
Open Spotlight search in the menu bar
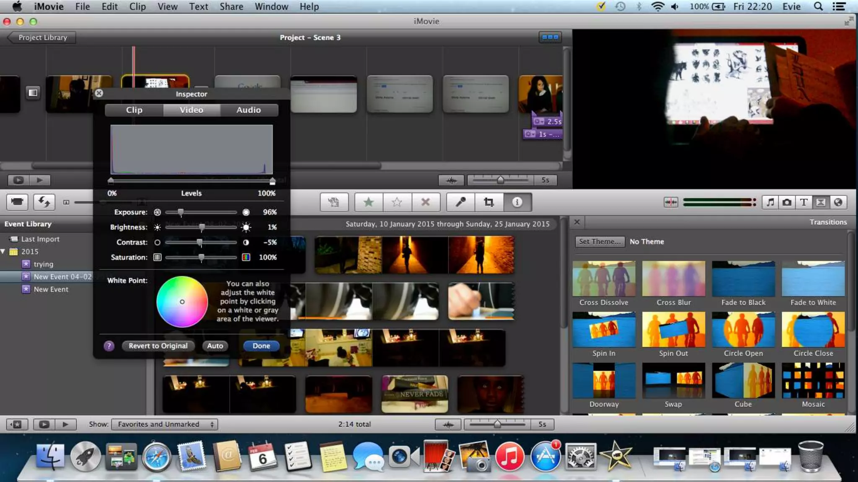pyautogui.click(x=818, y=7)
